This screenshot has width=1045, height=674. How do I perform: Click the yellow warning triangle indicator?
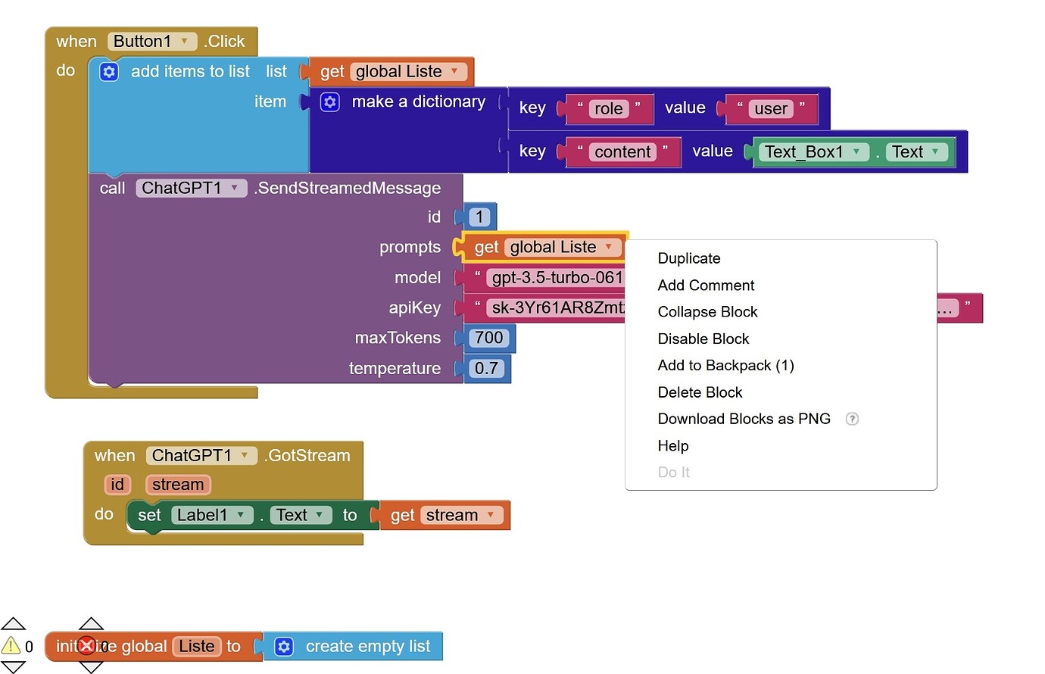pos(11,646)
